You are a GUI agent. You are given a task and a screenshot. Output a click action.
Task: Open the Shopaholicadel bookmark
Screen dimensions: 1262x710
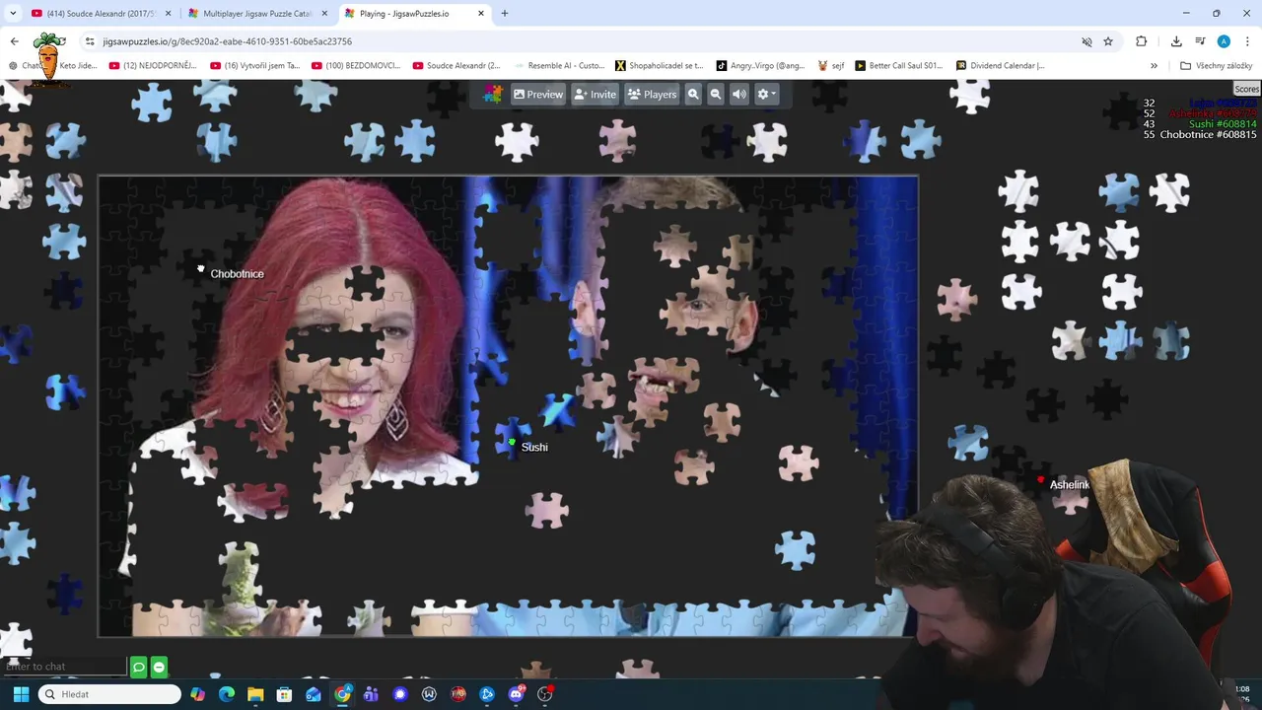(x=659, y=66)
